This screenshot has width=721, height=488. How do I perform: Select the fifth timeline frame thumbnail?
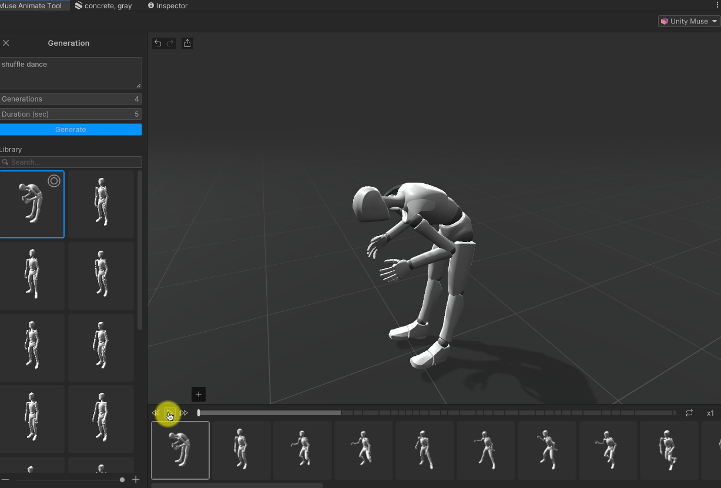(x=425, y=450)
